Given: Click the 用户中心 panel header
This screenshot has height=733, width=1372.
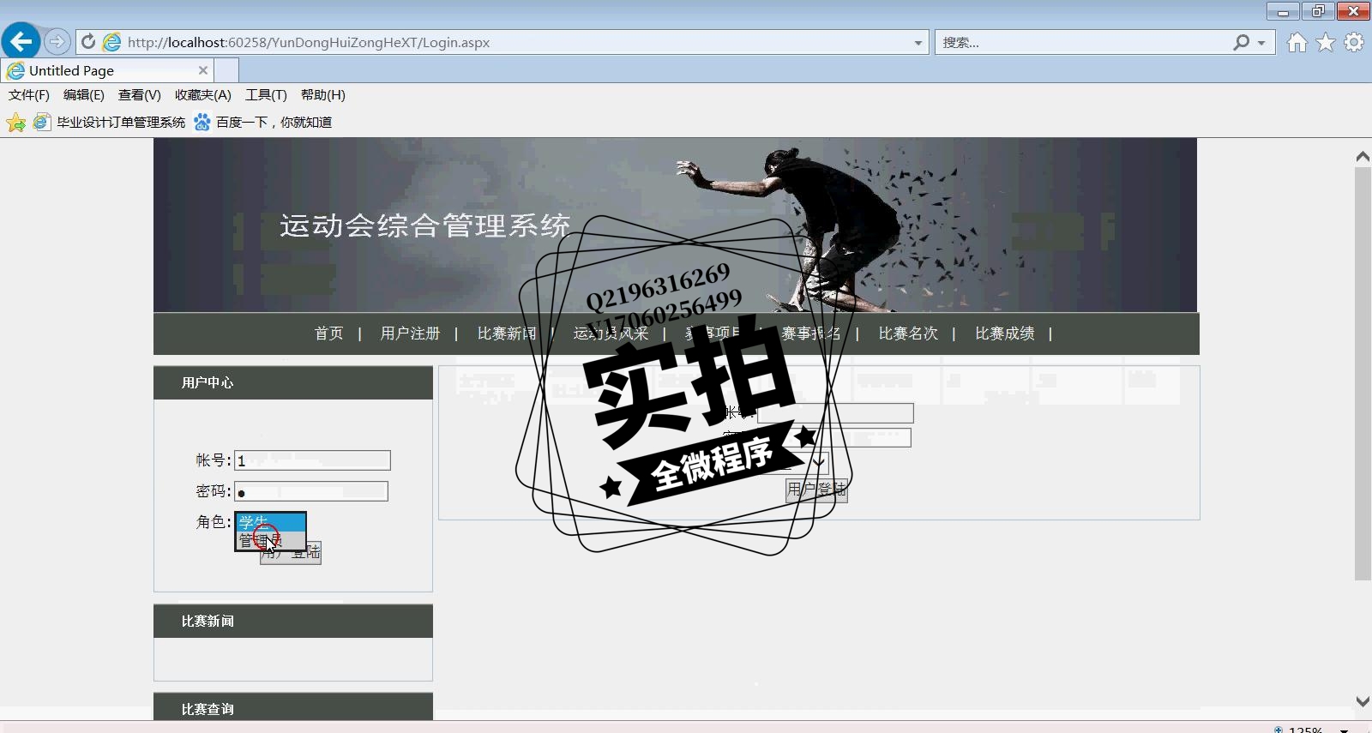Looking at the screenshot, I should pos(293,382).
